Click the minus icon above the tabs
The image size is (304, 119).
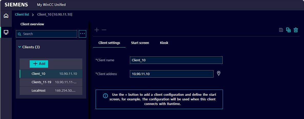pos(104,30)
